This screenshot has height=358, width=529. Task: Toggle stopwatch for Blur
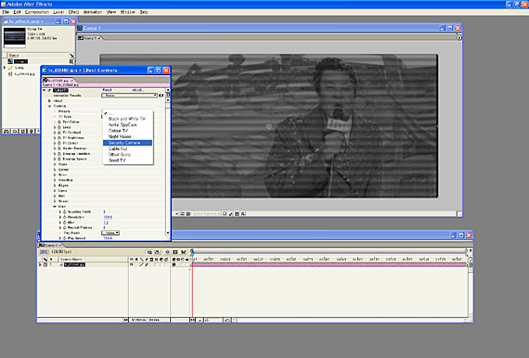[64, 223]
